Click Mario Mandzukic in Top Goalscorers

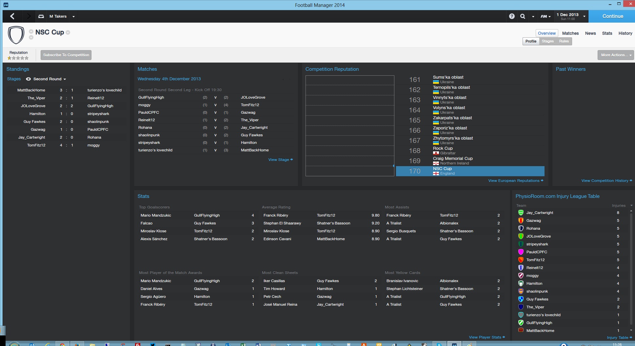click(156, 215)
